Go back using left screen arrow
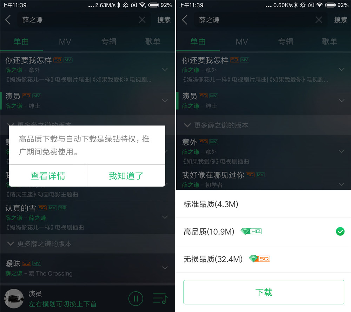This screenshot has width=351, height=312. click(x=8, y=20)
